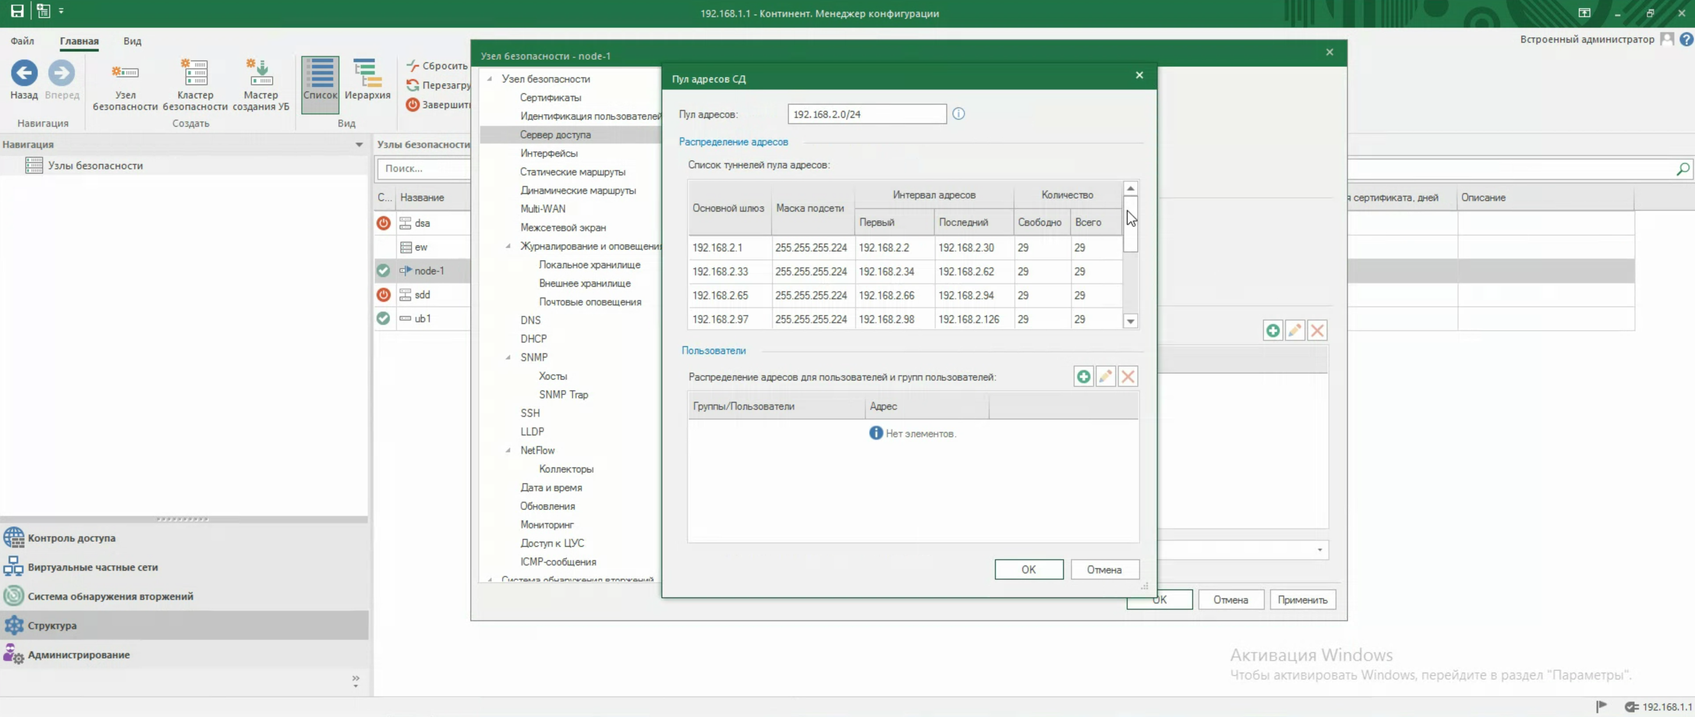The width and height of the screenshot is (1695, 717).
Task: Open the Файл menu
Action: 22,41
